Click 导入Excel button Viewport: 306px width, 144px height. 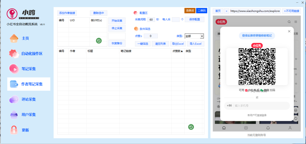coord(195,44)
